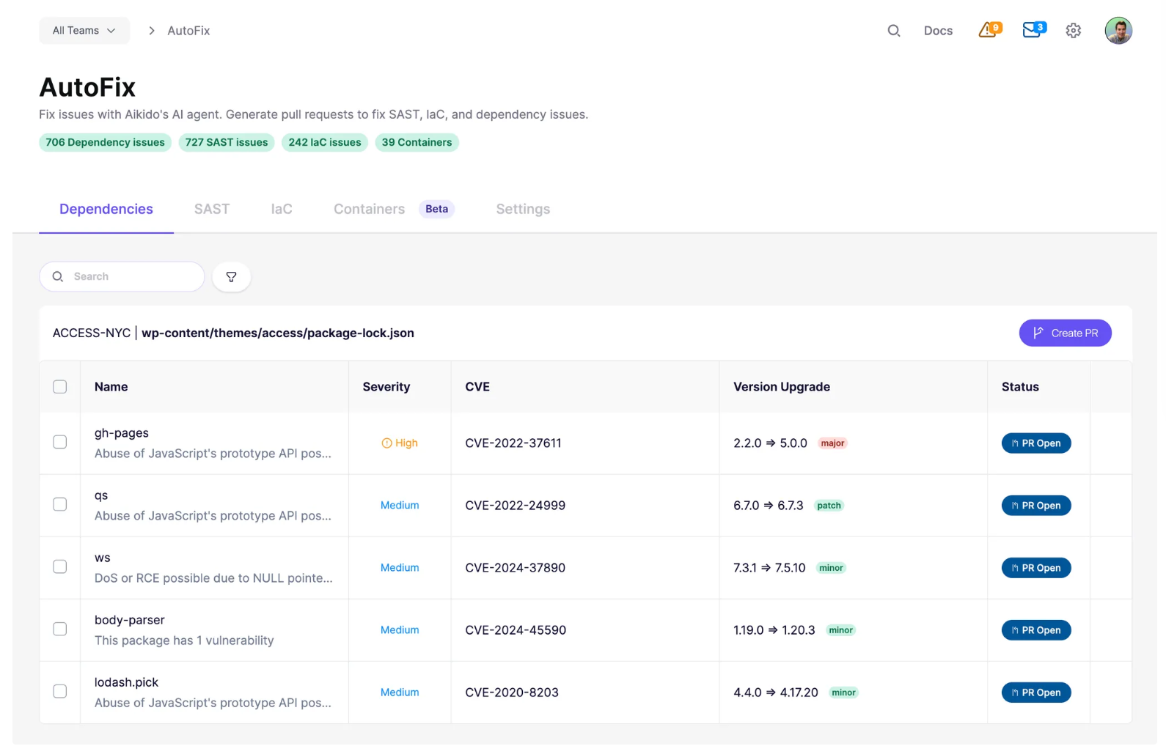Switch to the IaC tab
1166x746 pixels.
coord(282,209)
